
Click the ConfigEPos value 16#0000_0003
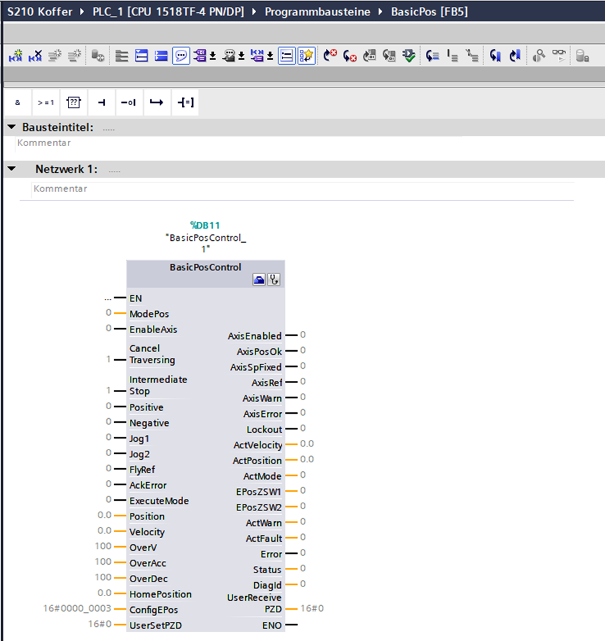[77, 610]
